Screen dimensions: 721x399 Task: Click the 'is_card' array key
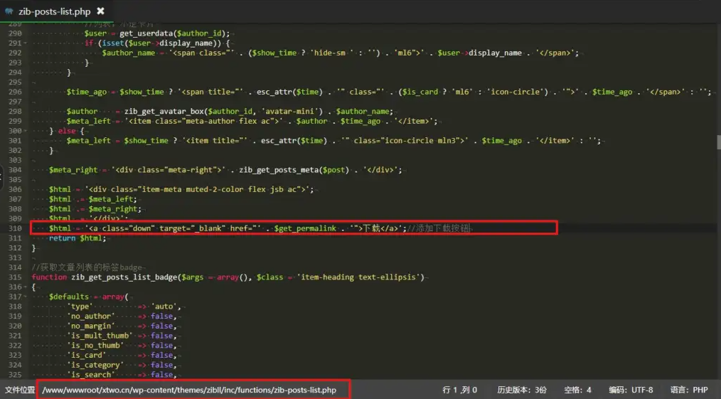87,355
